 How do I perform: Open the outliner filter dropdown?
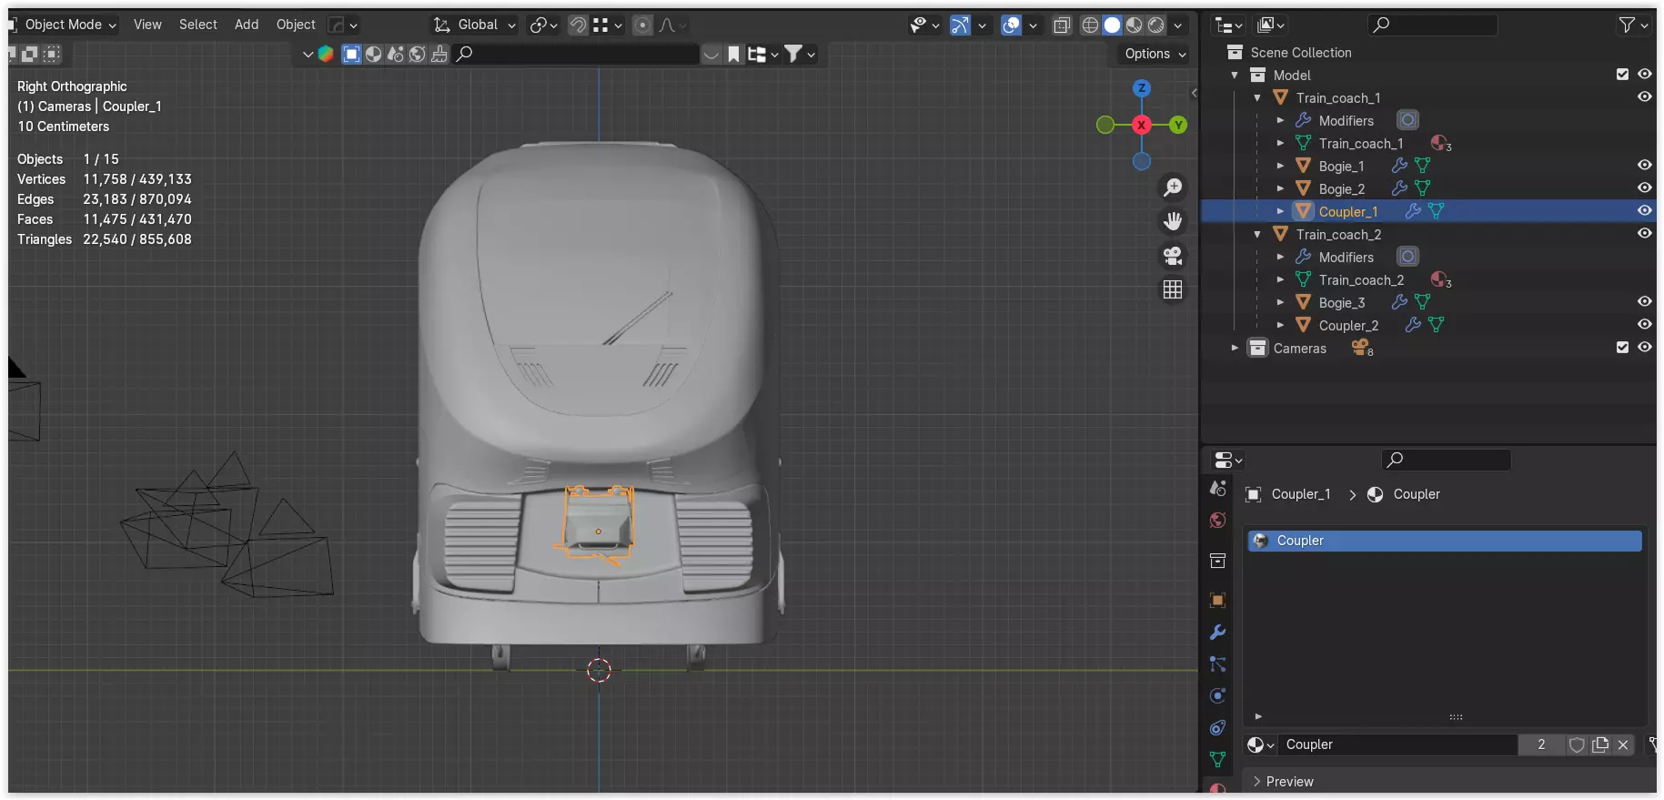pyautogui.click(x=1634, y=25)
